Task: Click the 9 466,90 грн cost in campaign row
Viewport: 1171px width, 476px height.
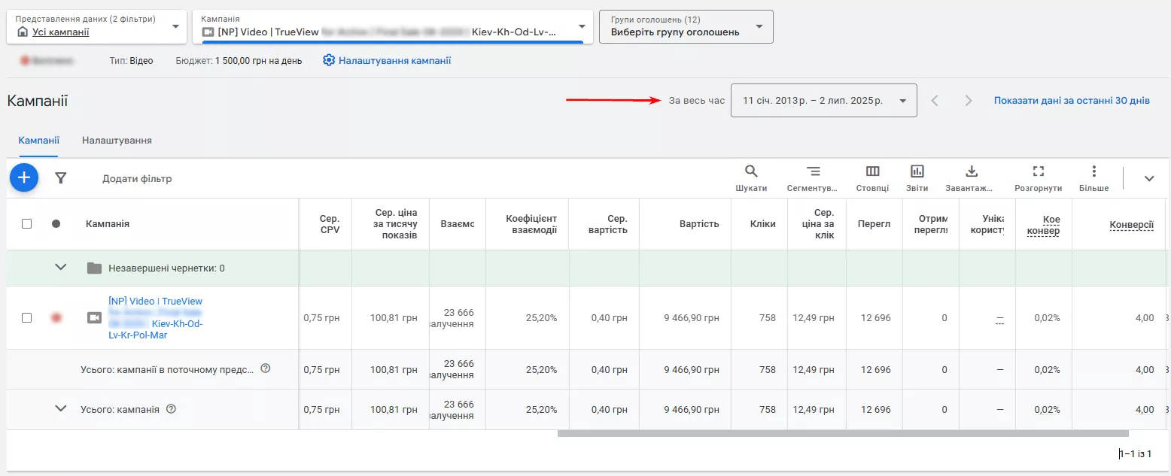Action: click(692, 318)
